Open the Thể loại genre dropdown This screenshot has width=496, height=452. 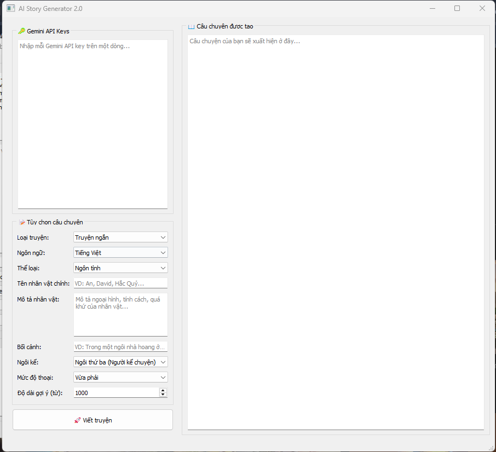pos(120,268)
